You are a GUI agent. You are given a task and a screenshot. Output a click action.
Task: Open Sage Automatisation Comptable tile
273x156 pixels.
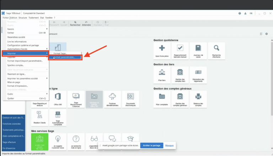58,118
